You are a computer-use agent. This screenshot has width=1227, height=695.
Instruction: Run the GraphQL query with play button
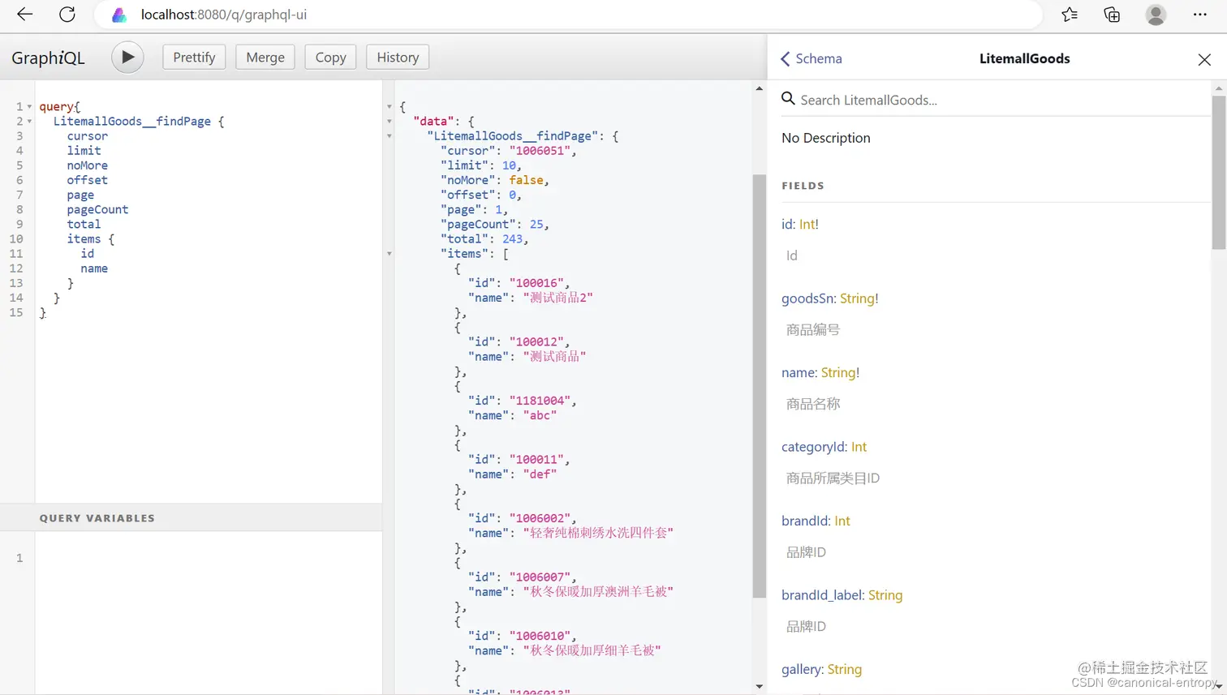127,58
